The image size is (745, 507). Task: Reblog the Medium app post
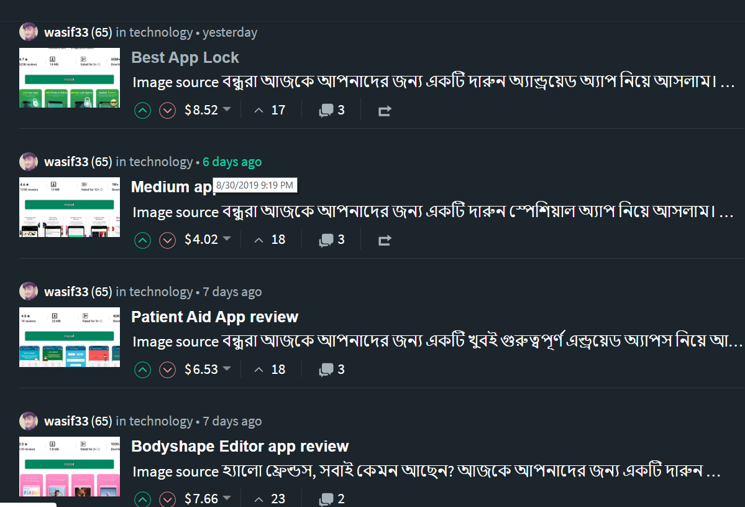[x=385, y=240]
